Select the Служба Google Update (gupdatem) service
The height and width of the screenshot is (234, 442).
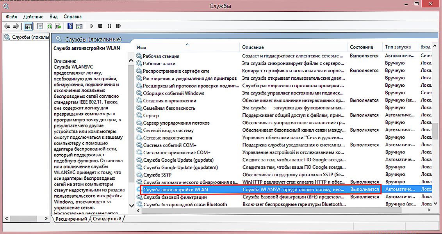click(180, 168)
